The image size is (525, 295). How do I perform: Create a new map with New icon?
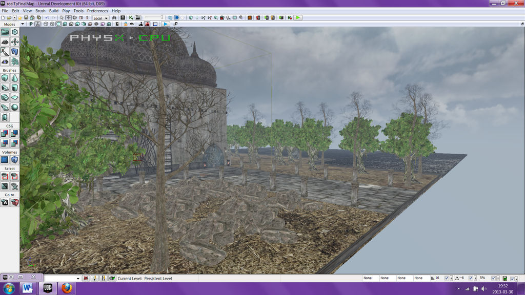tap(3, 18)
